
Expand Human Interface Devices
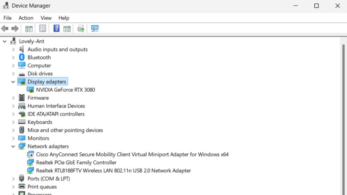coord(13,106)
